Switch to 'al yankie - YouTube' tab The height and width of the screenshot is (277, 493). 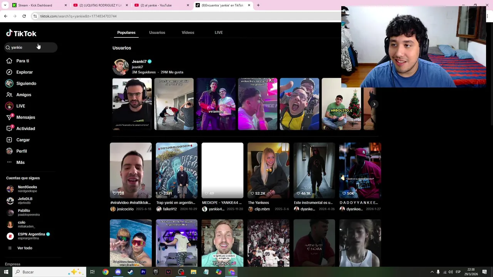pyautogui.click(x=162, y=5)
